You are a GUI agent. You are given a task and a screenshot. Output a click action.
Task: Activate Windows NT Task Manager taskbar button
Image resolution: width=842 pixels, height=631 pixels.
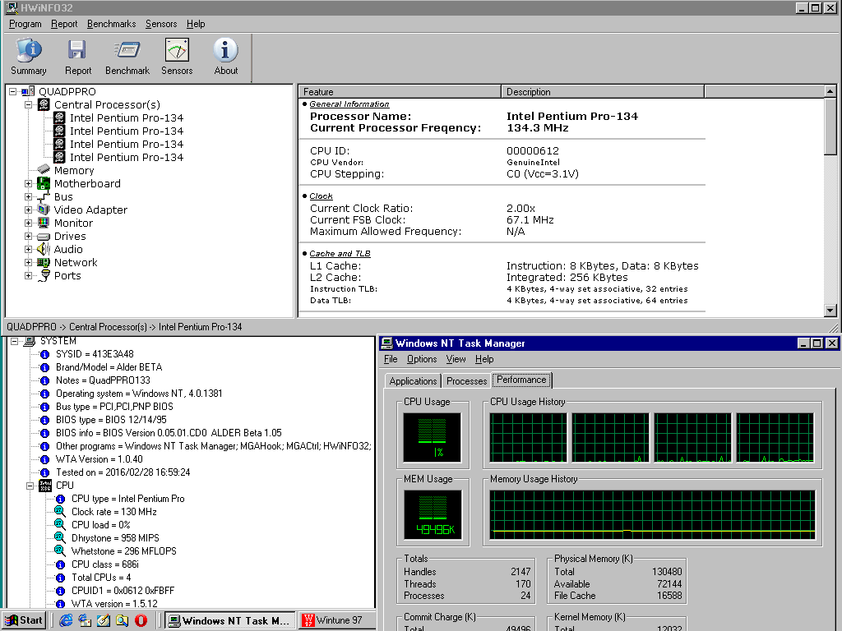click(x=230, y=620)
